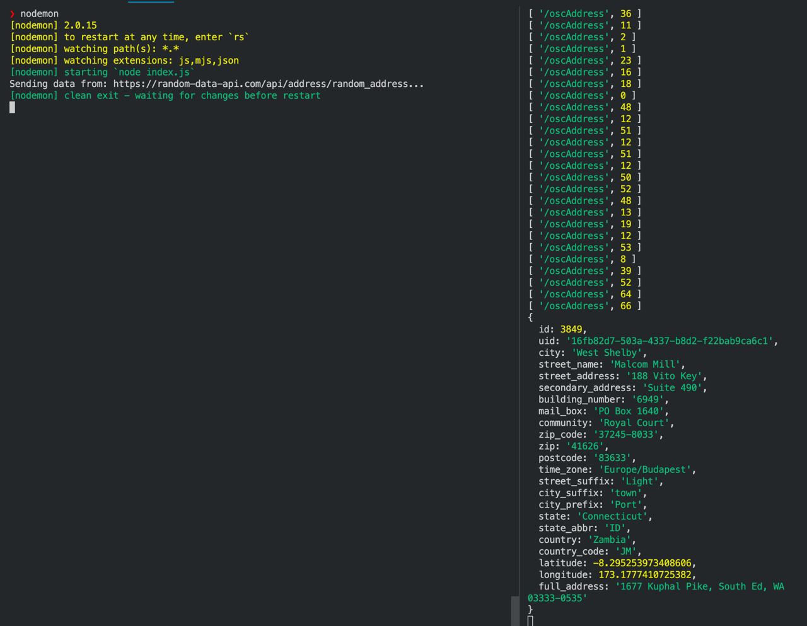Select the '/oscAddress', 18 output row
Viewport: 807px width, 626px height.
[x=584, y=84]
